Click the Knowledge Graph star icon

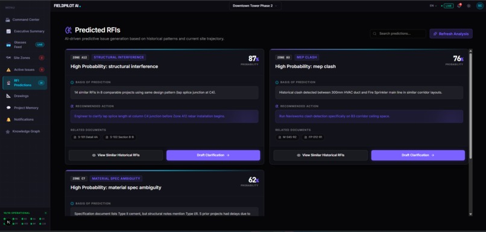click(x=8, y=132)
